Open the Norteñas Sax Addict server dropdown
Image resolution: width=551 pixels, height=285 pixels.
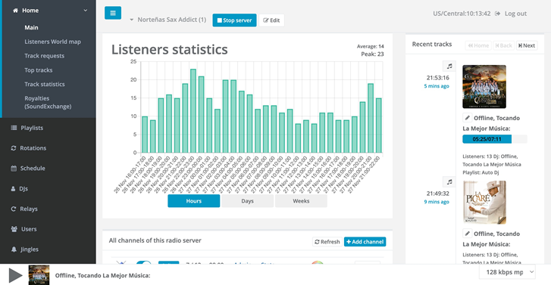[x=168, y=20]
